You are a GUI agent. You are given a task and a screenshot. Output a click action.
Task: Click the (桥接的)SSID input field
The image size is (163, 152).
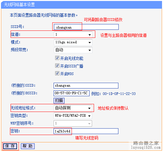pyautogui.click(x=86, y=86)
